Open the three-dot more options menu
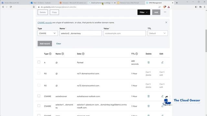This screenshot has height=116, width=207. (x=165, y=12)
